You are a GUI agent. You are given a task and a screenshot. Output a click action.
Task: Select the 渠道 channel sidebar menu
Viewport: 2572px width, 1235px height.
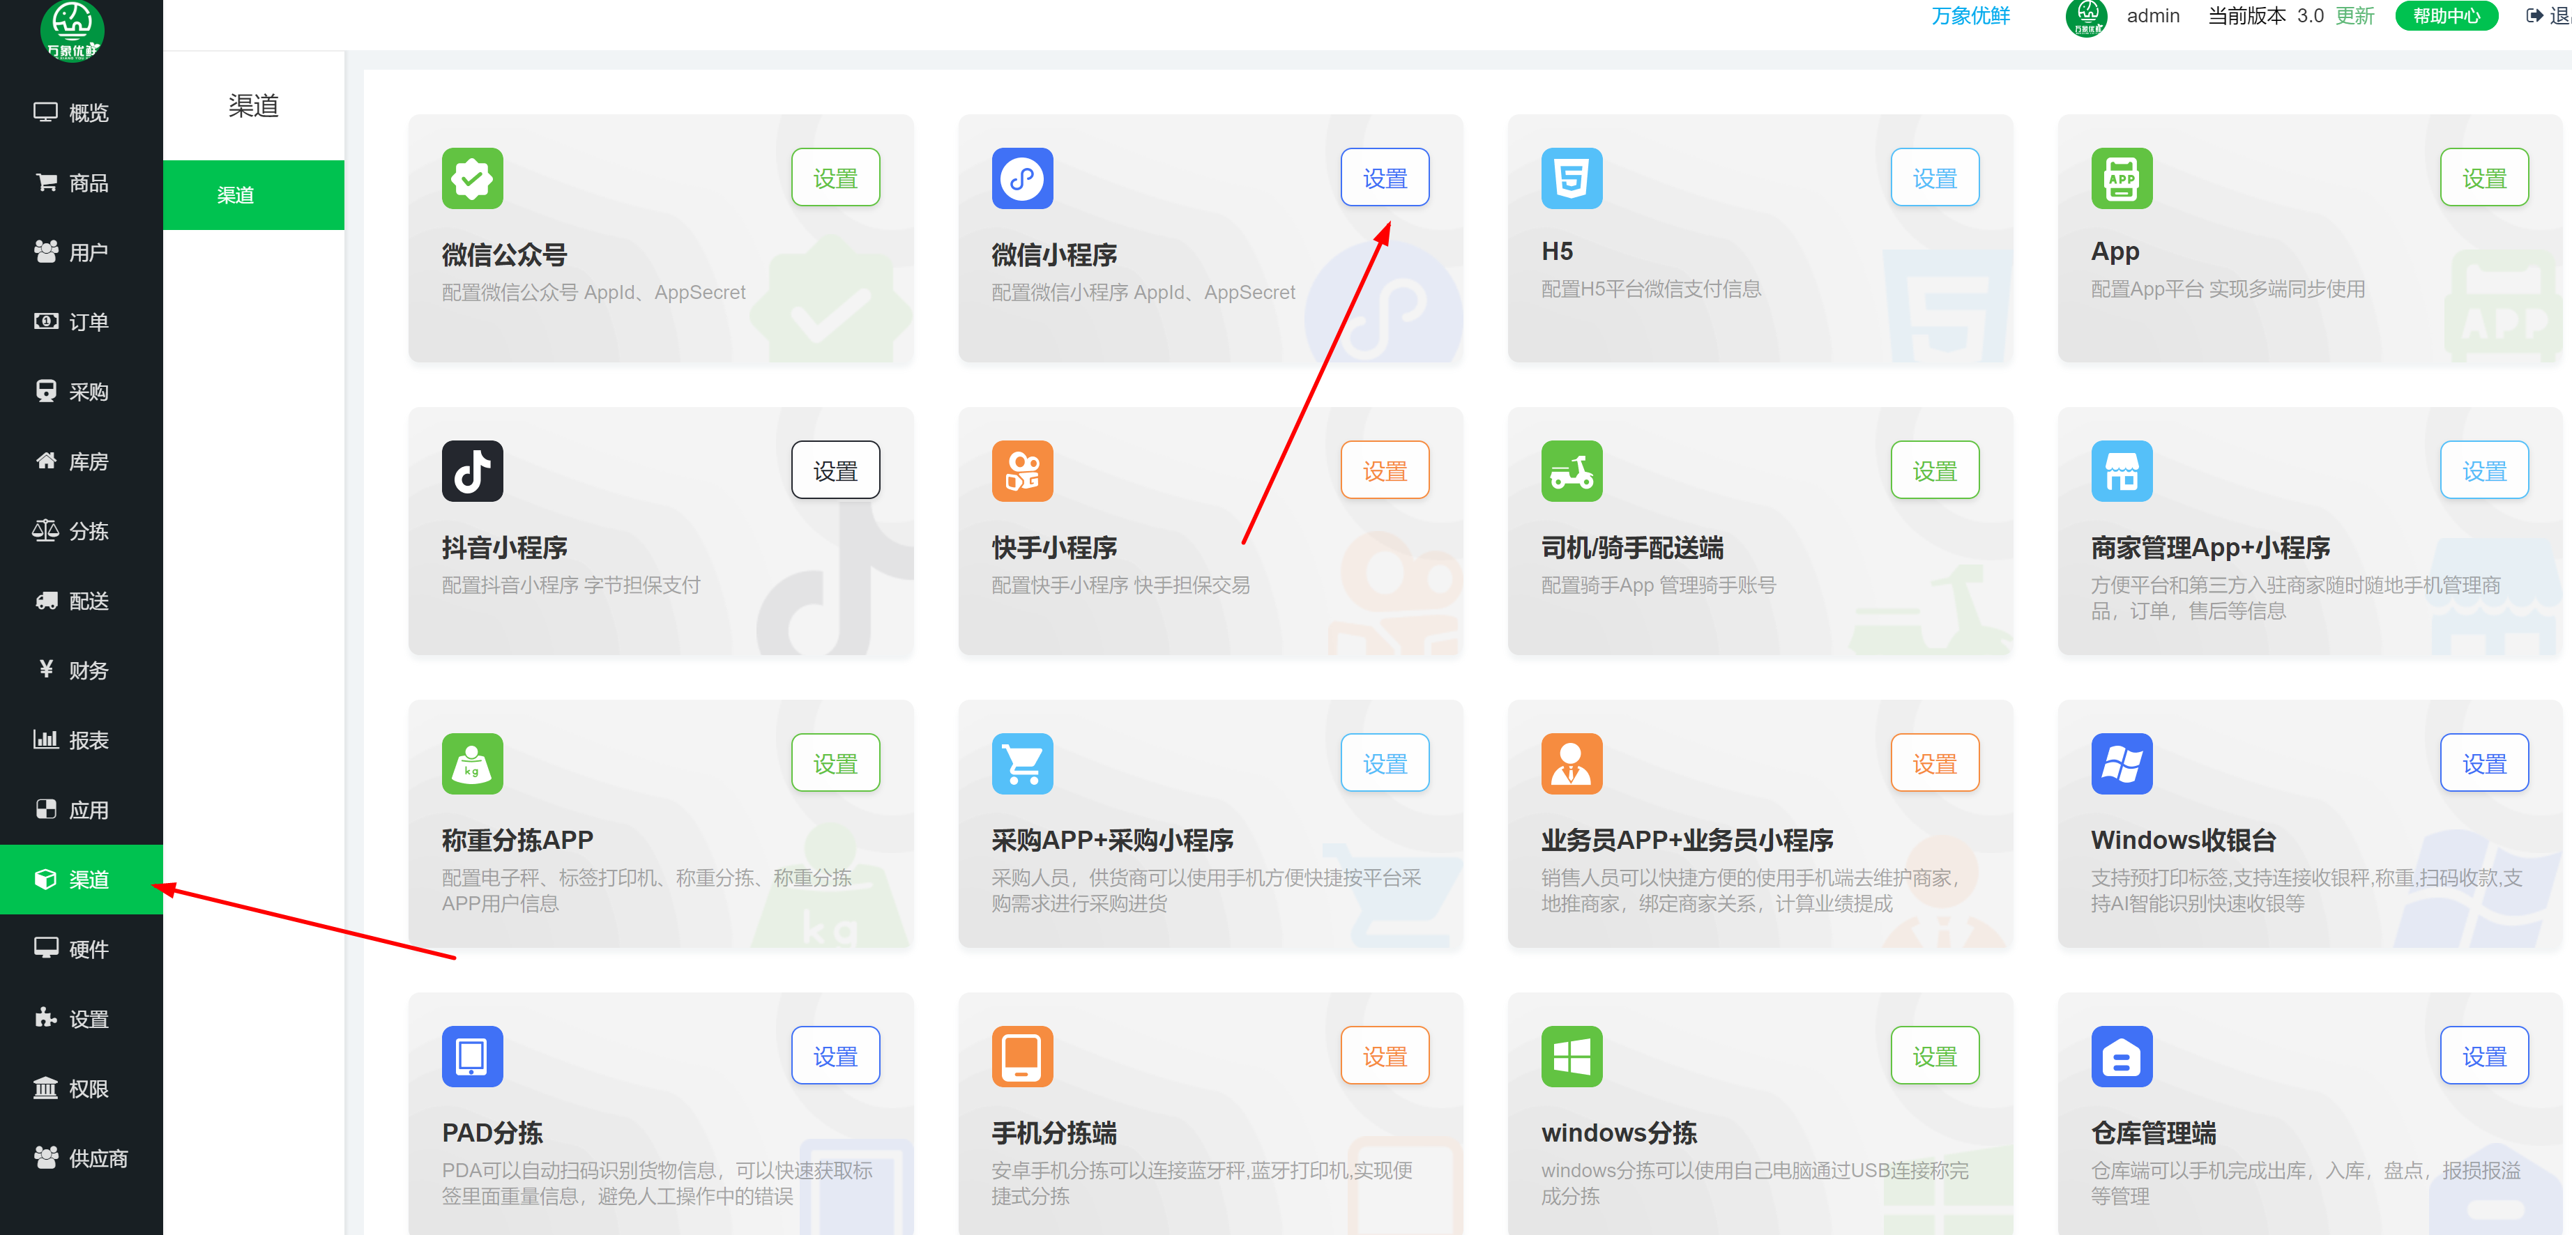click(x=81, y=880)
